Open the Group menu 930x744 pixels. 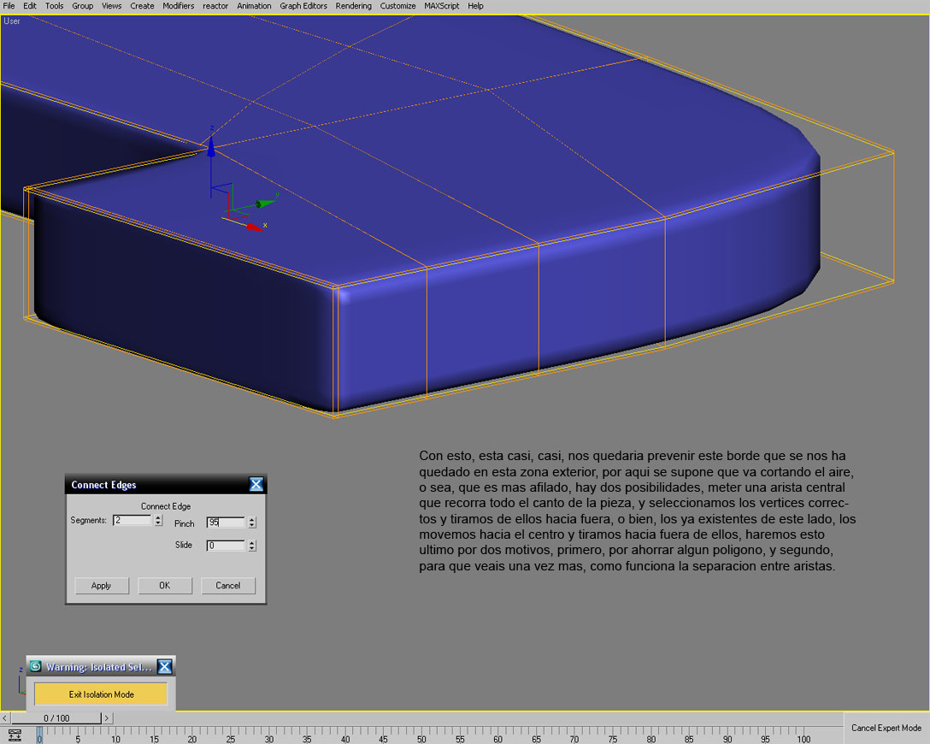tap(82, 6)
